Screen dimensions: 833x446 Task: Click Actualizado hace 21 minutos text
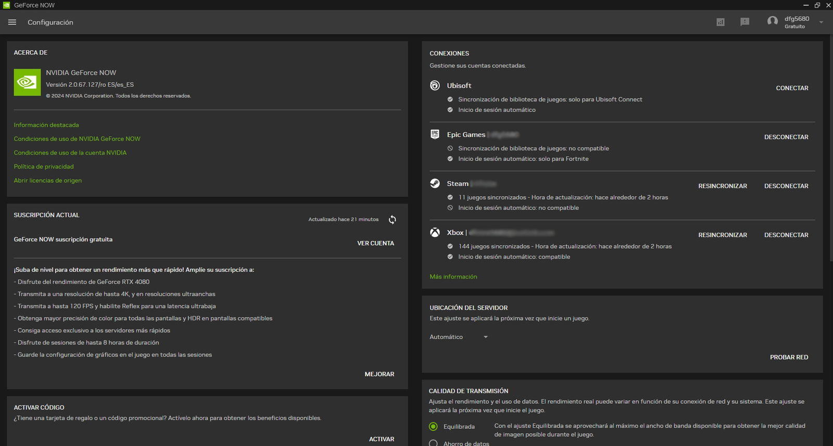click(344, 220)
